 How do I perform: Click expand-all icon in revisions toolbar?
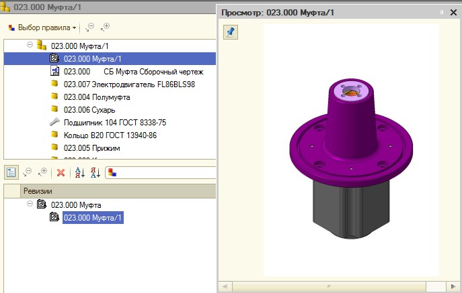[x=42, y=172]
